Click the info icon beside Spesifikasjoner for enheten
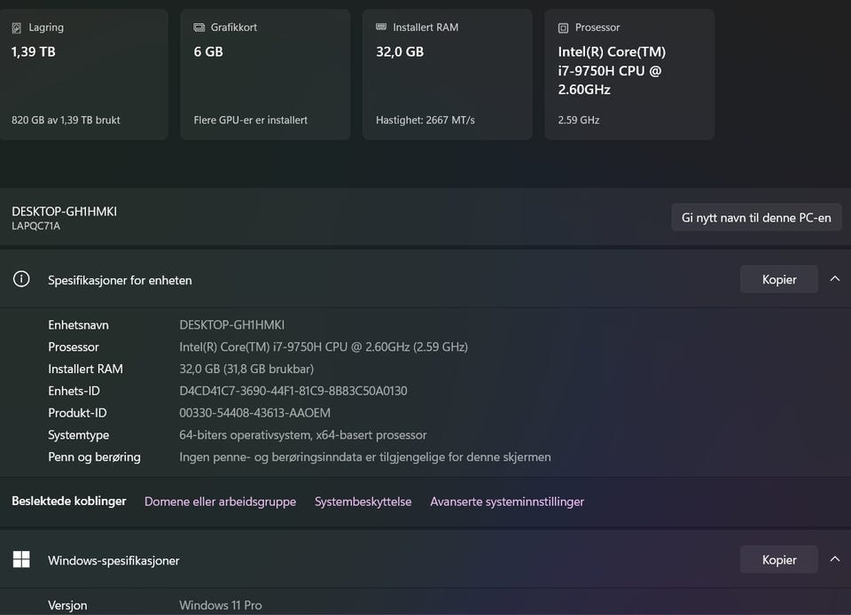 [x=21, y=279]
